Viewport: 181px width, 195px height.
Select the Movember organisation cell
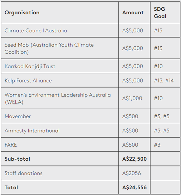click(x=60, y=116)
